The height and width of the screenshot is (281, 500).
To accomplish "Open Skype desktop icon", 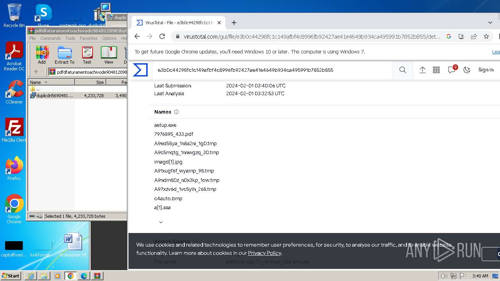I will pos(43,15).
